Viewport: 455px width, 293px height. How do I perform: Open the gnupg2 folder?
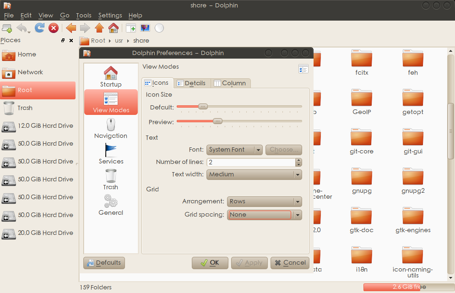[413, 181]
